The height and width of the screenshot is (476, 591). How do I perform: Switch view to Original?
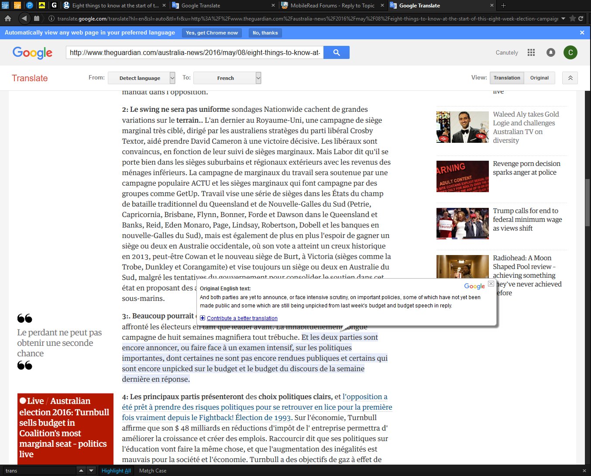pyautogui.click(x=539, y=78)
